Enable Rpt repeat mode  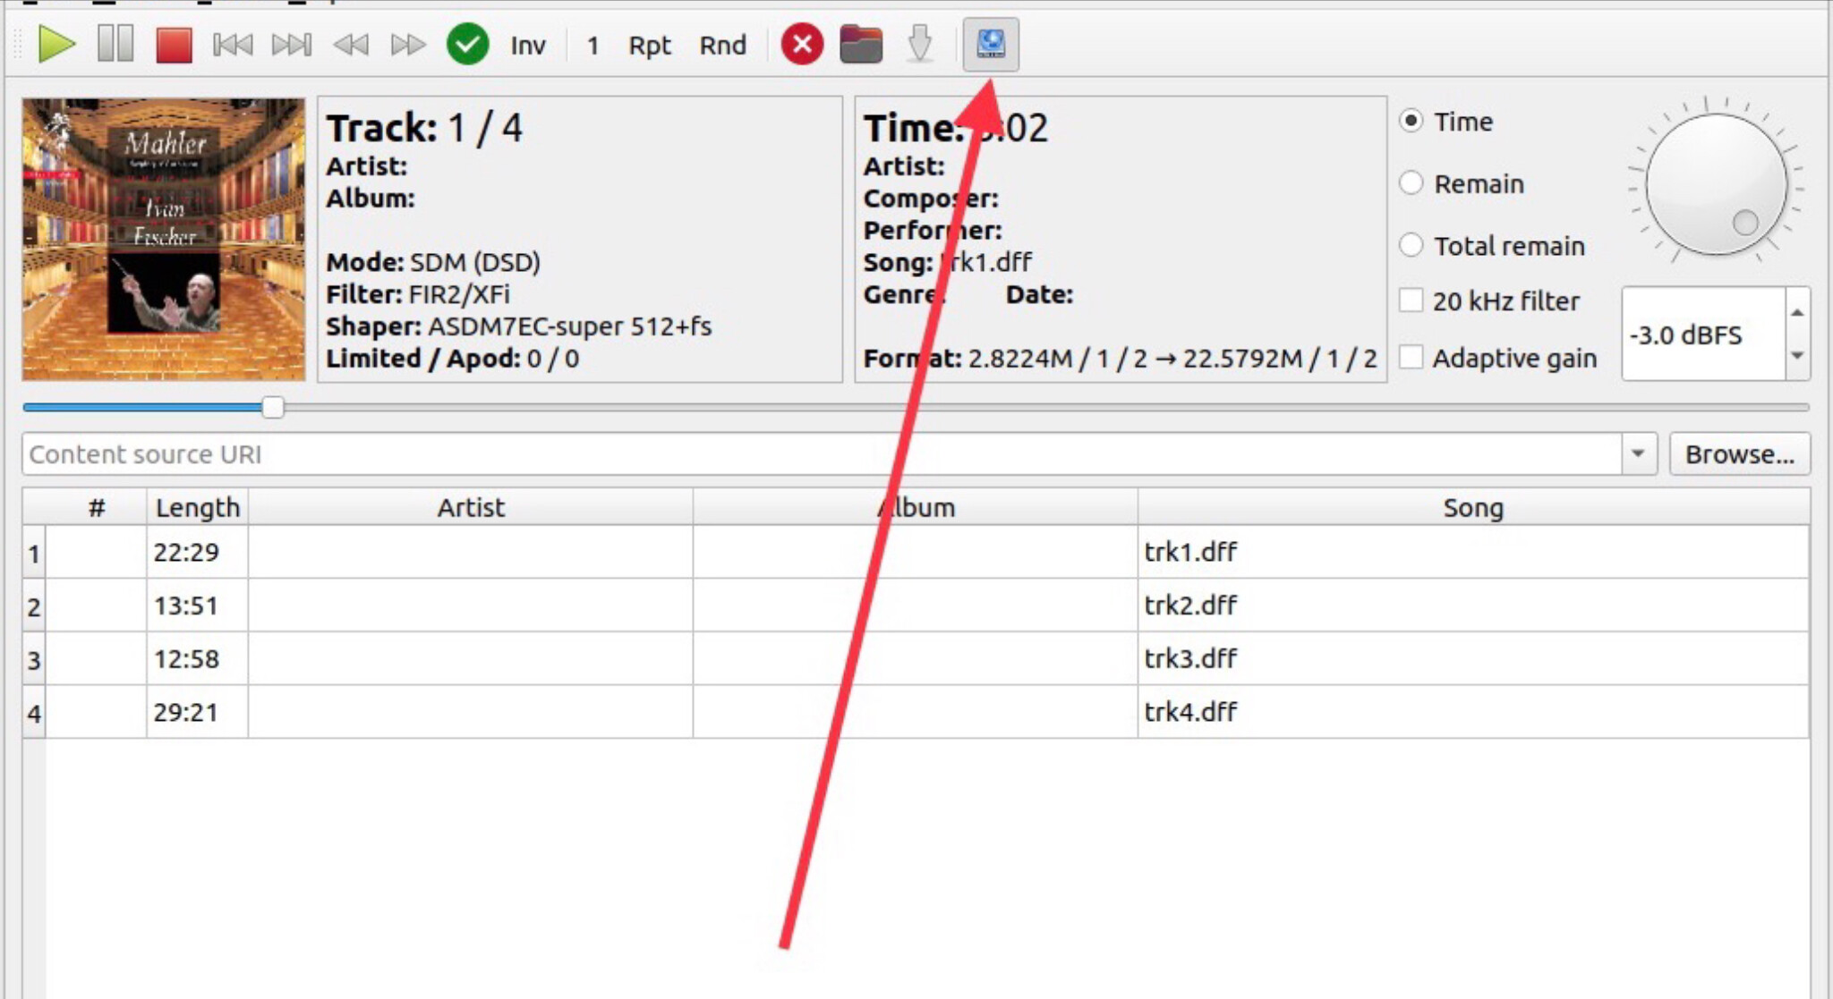649,46
